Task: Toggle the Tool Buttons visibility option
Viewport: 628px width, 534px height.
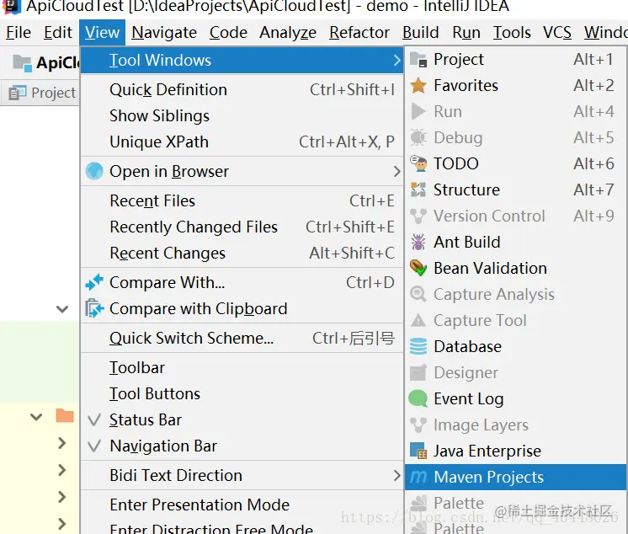Action: pyautogui.click(x=242, y=394)
